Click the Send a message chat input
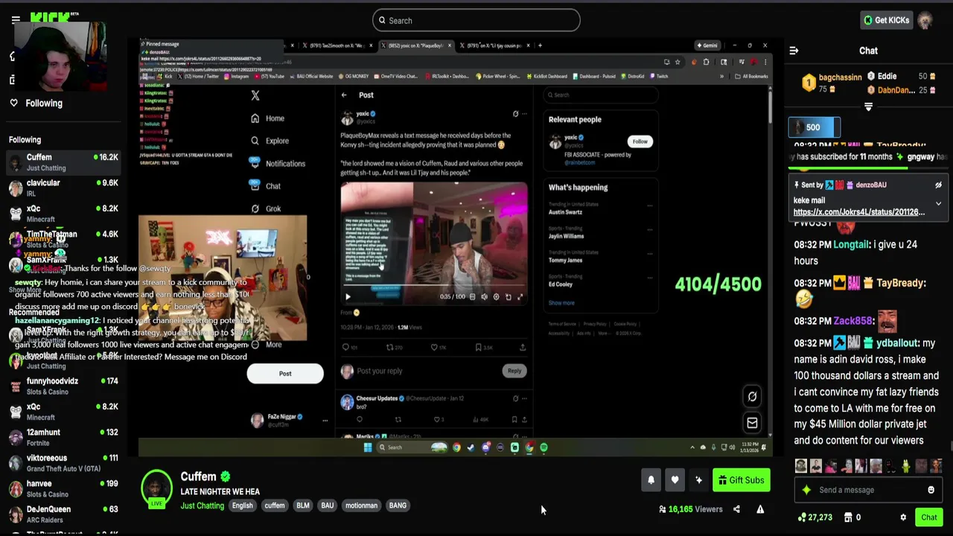The height and width of the screenshot is (536, 953). pos(867,490)
